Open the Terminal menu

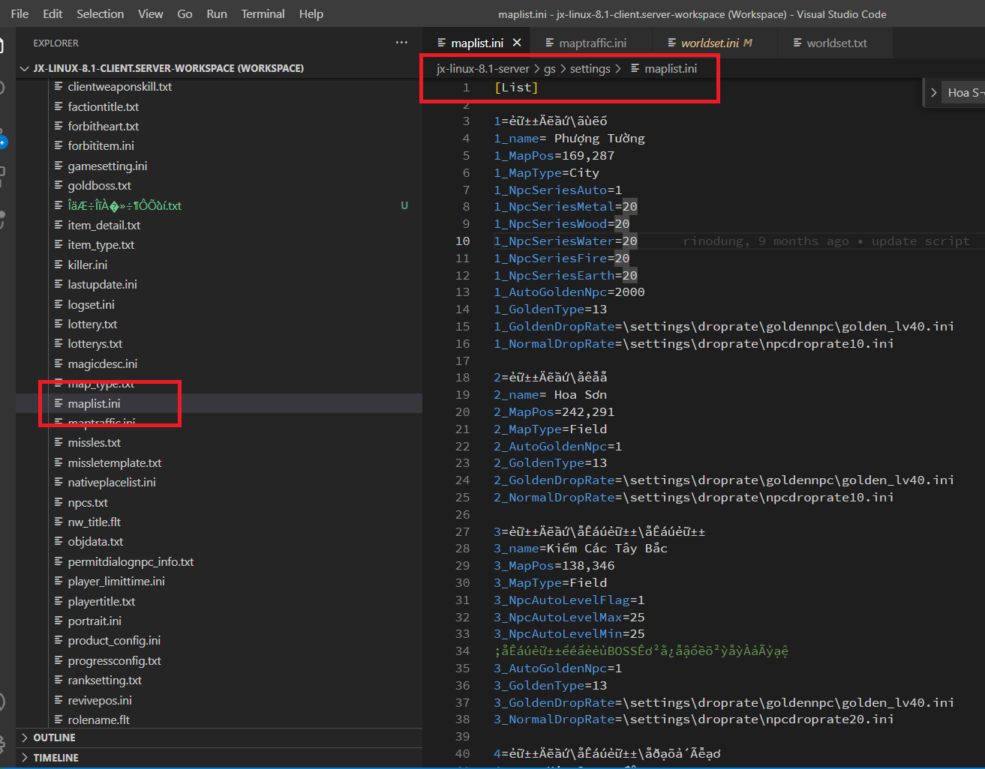click(x=263, y=13)
